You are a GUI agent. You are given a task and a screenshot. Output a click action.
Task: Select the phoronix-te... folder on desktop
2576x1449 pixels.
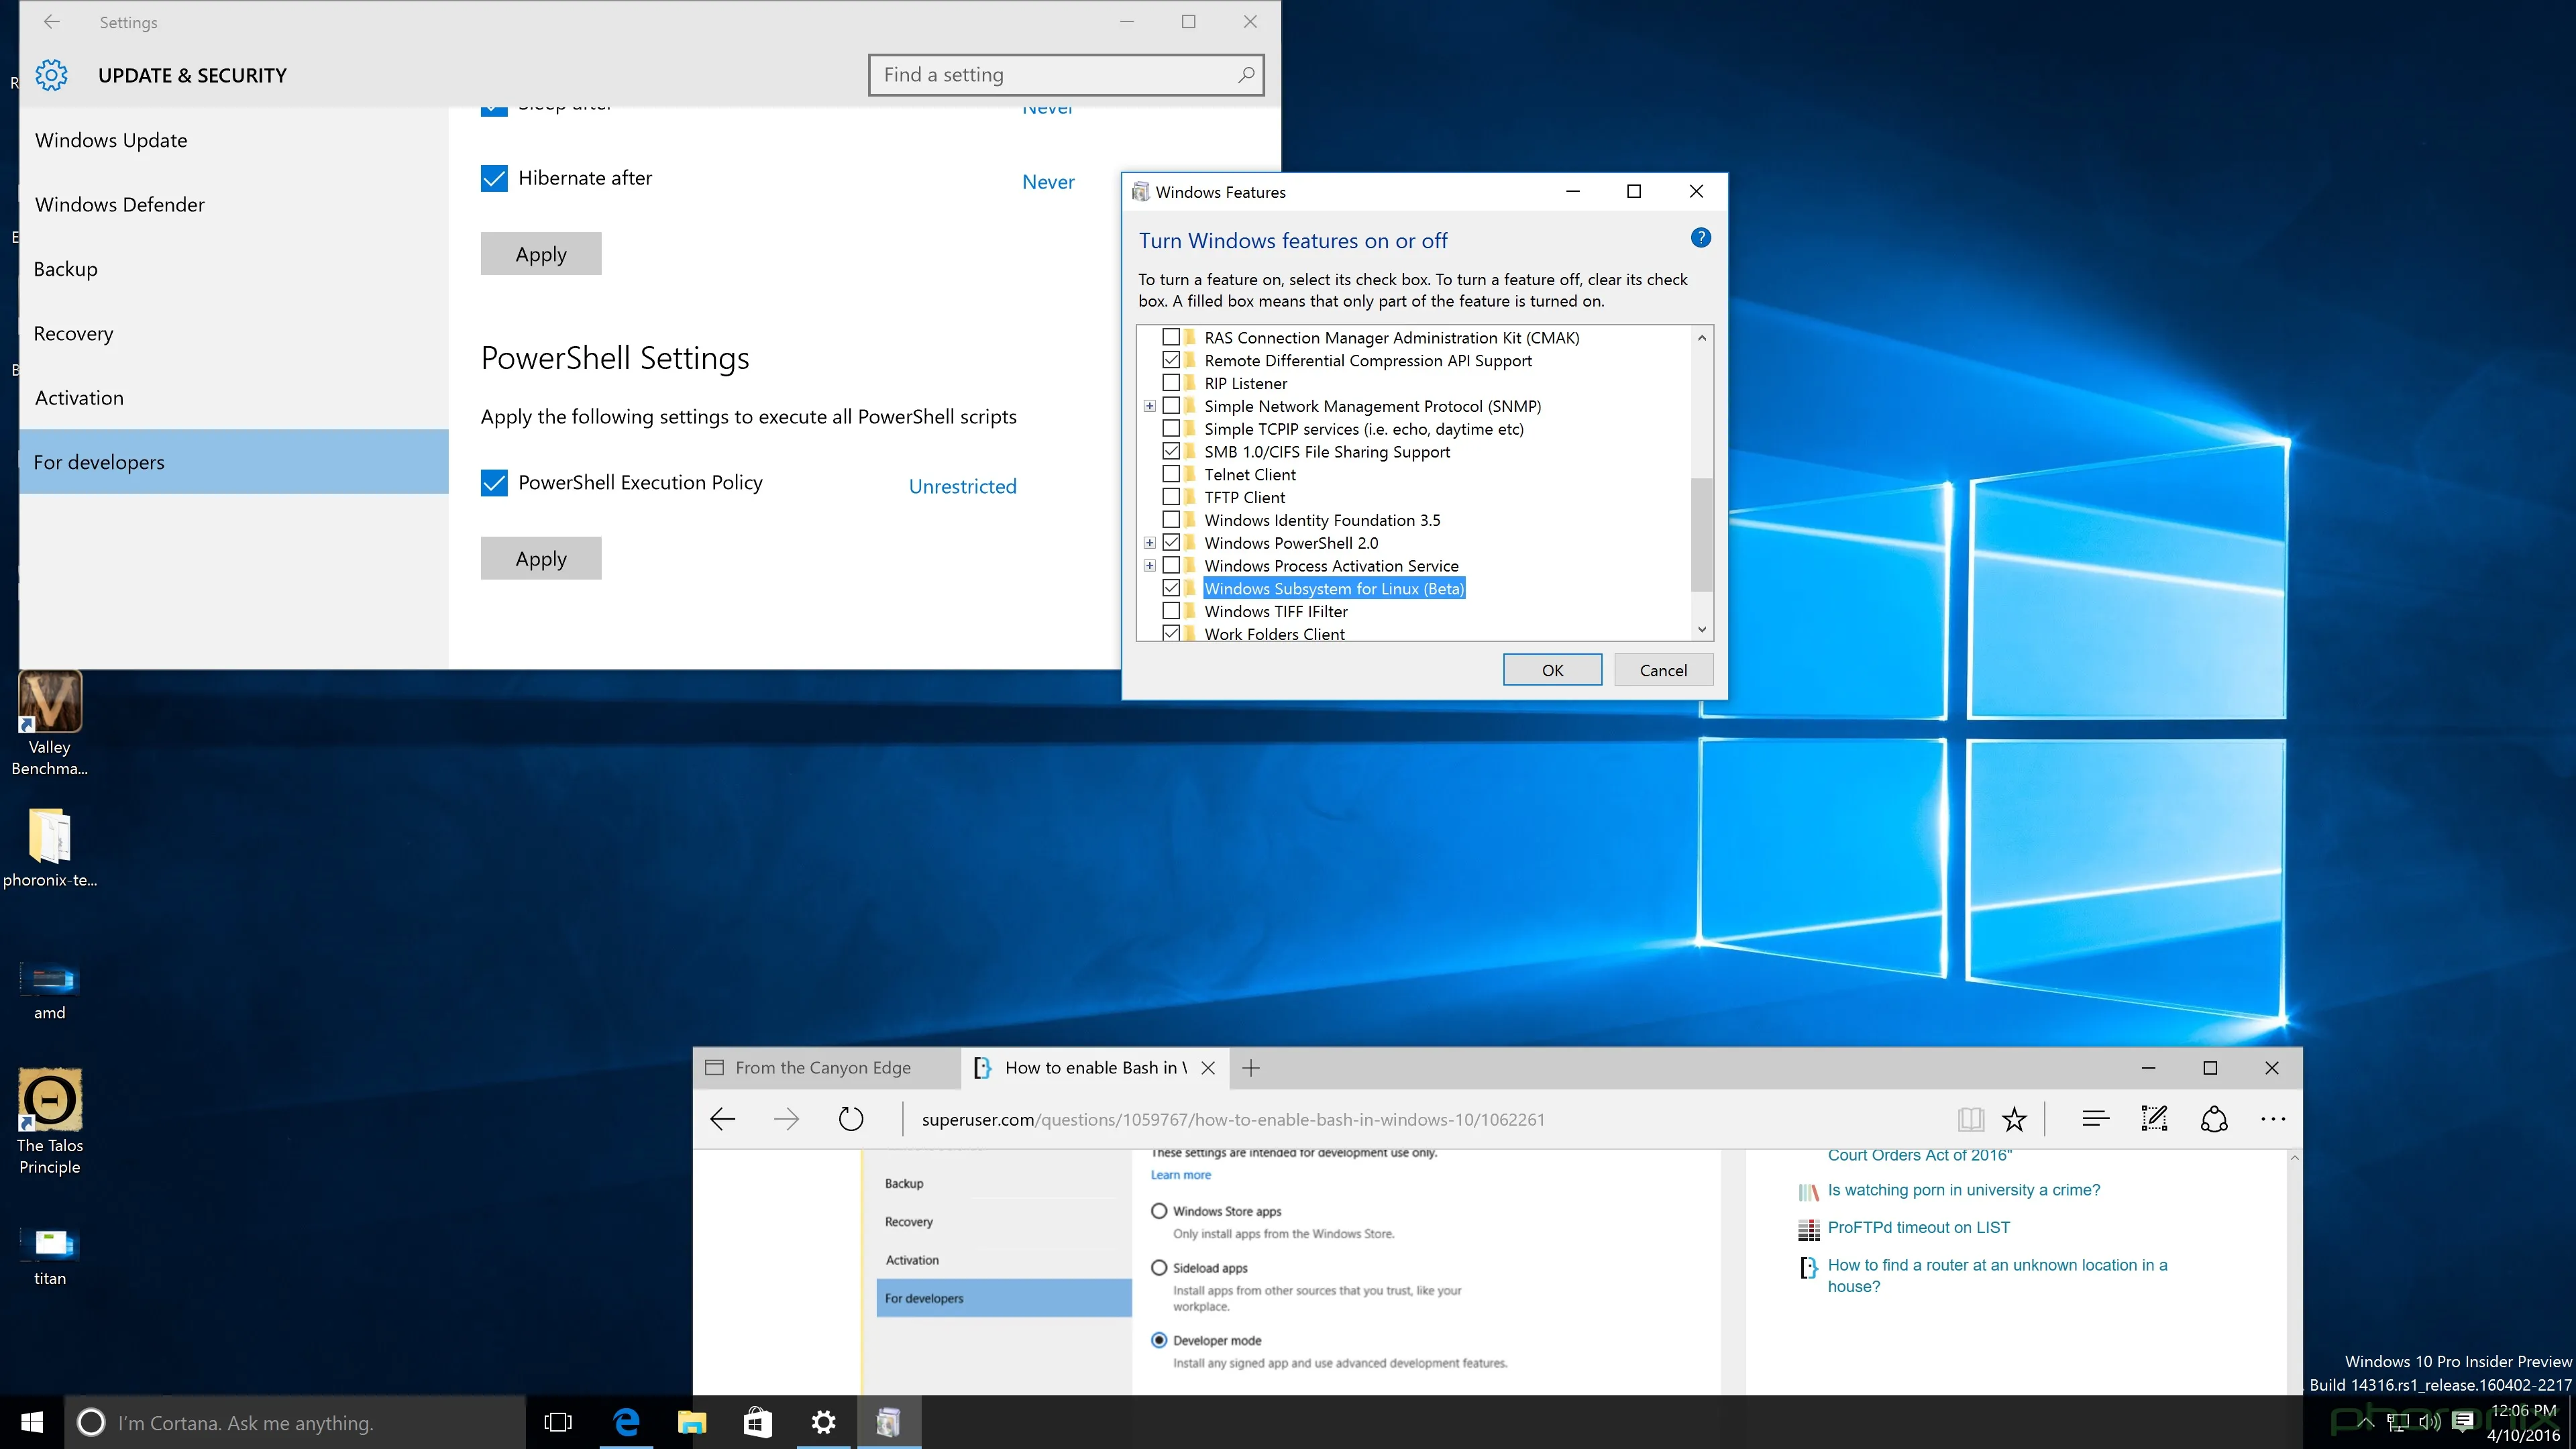(x=49, y=847)
